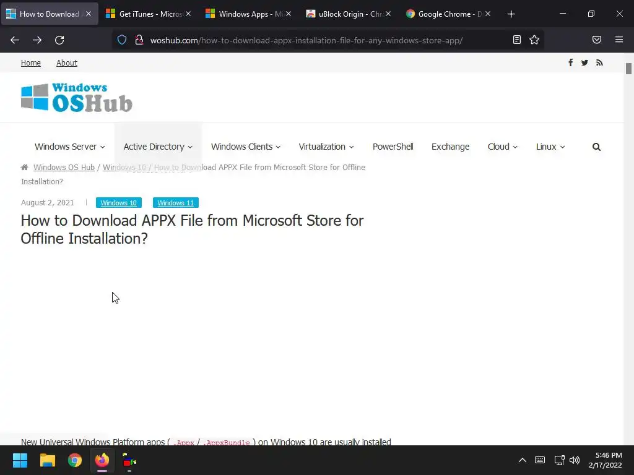
Task: Show hidden system tray icons
Action: pyautogui.click(x=523, y=460)
